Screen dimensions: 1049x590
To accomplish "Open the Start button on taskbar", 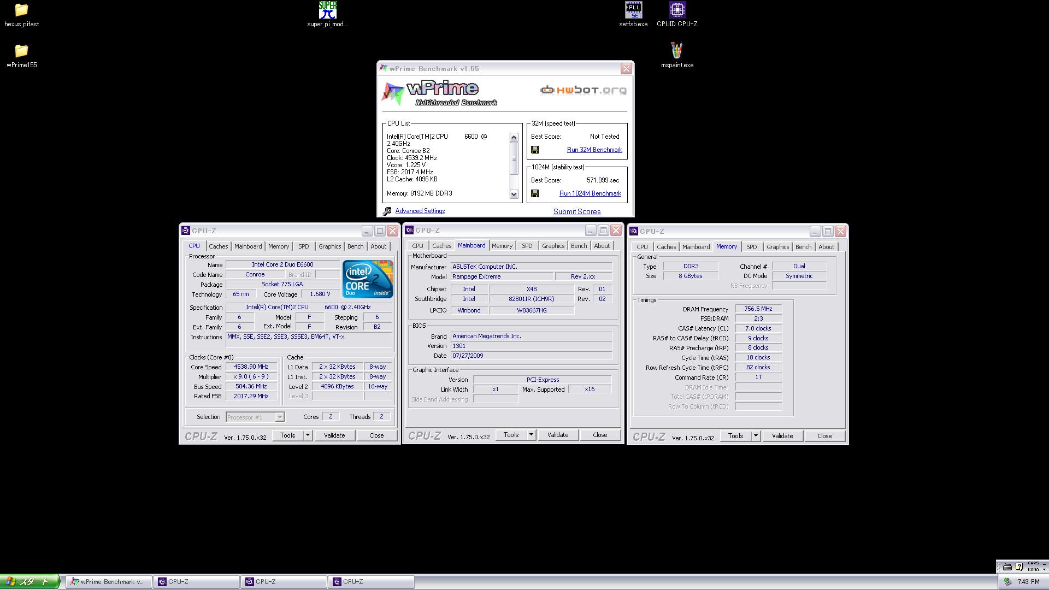I will click(30, 582).
